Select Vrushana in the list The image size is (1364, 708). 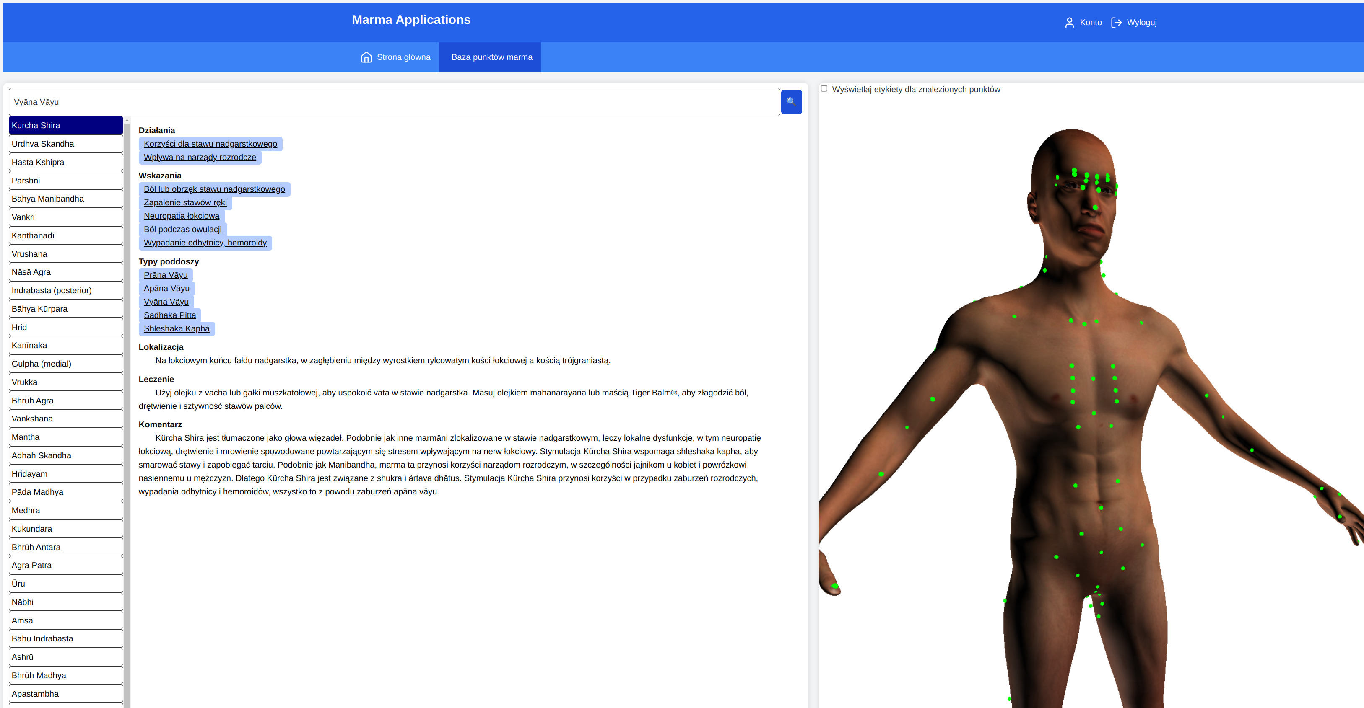(66, 254)
